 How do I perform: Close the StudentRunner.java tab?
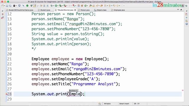pos(75,10)
